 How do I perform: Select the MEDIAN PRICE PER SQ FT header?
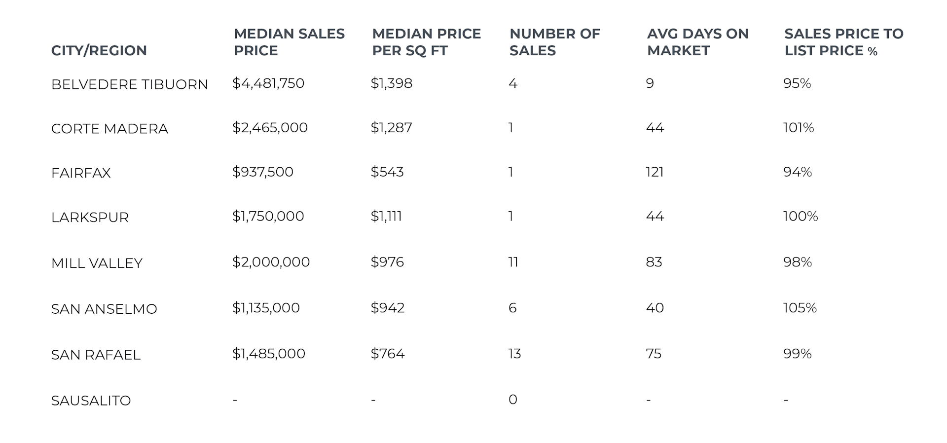pos(426,42)
